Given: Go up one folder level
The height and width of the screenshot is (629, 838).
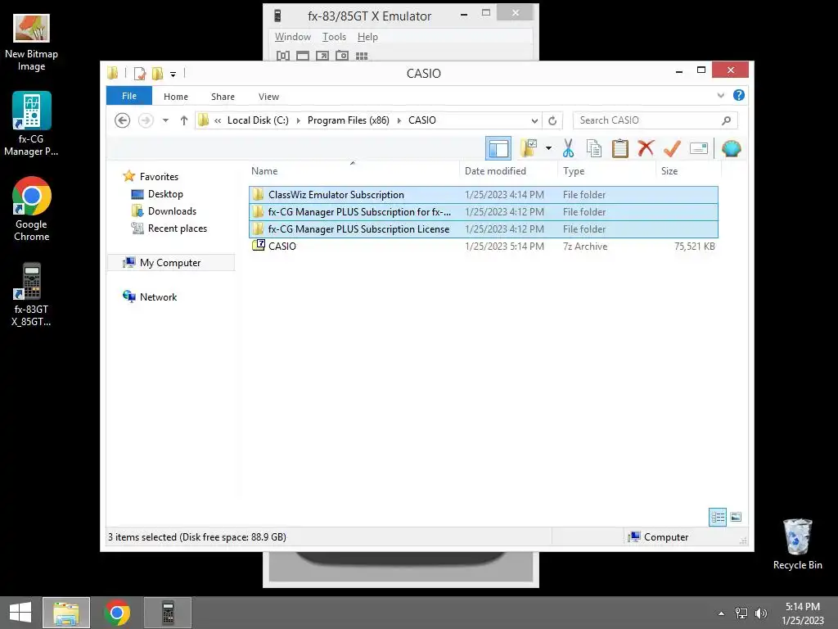Looking at the screenshot, I should point(184,120).
